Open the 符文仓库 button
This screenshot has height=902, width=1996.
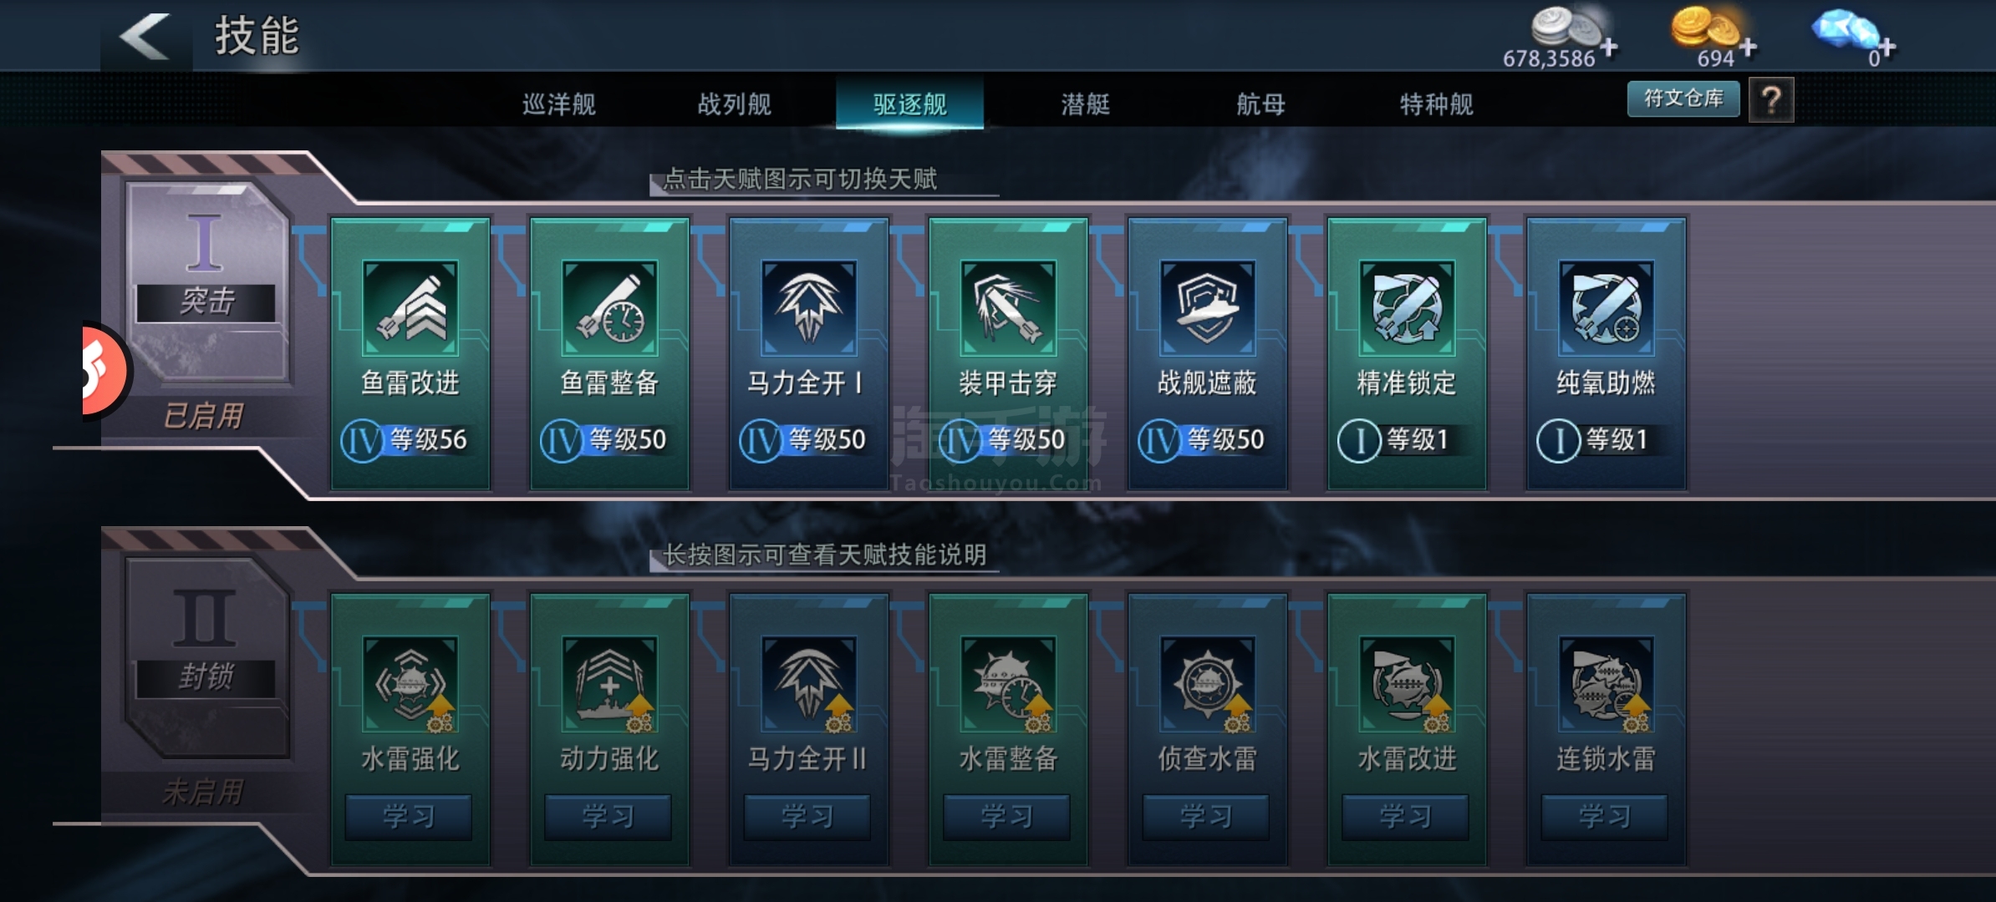(1683, 99)
